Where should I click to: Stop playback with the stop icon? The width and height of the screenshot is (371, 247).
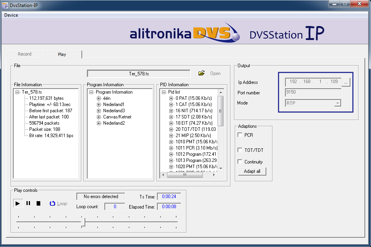[x=38, y=203]
